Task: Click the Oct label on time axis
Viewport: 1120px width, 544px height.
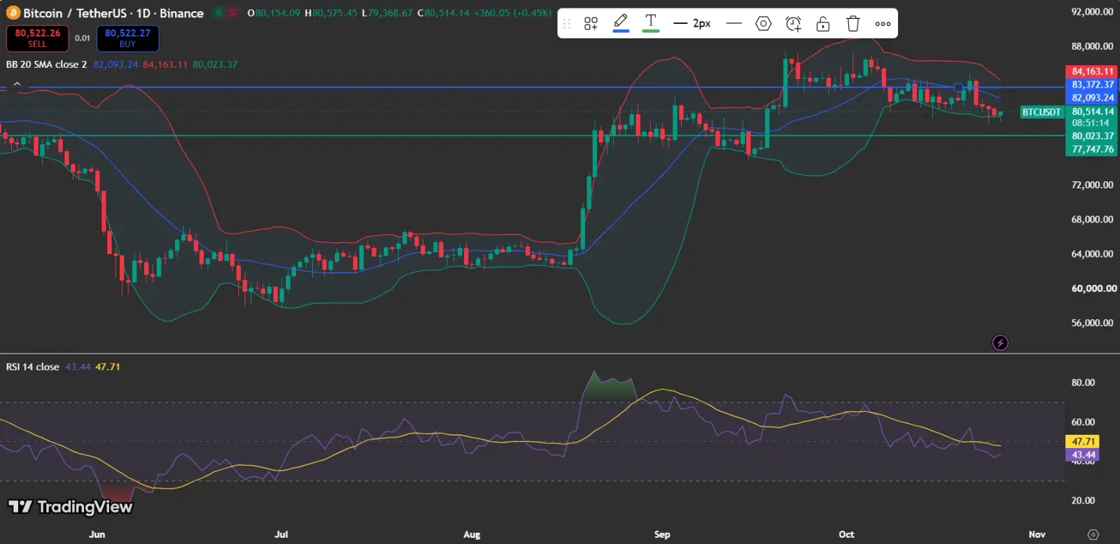Action: [846, 534]
